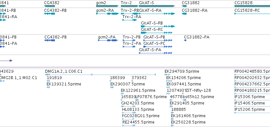The height and width of the screenshot is (127, 270).
Task: Click the GlcAT-S-RB transcript label
Action: tap(152, 23)
